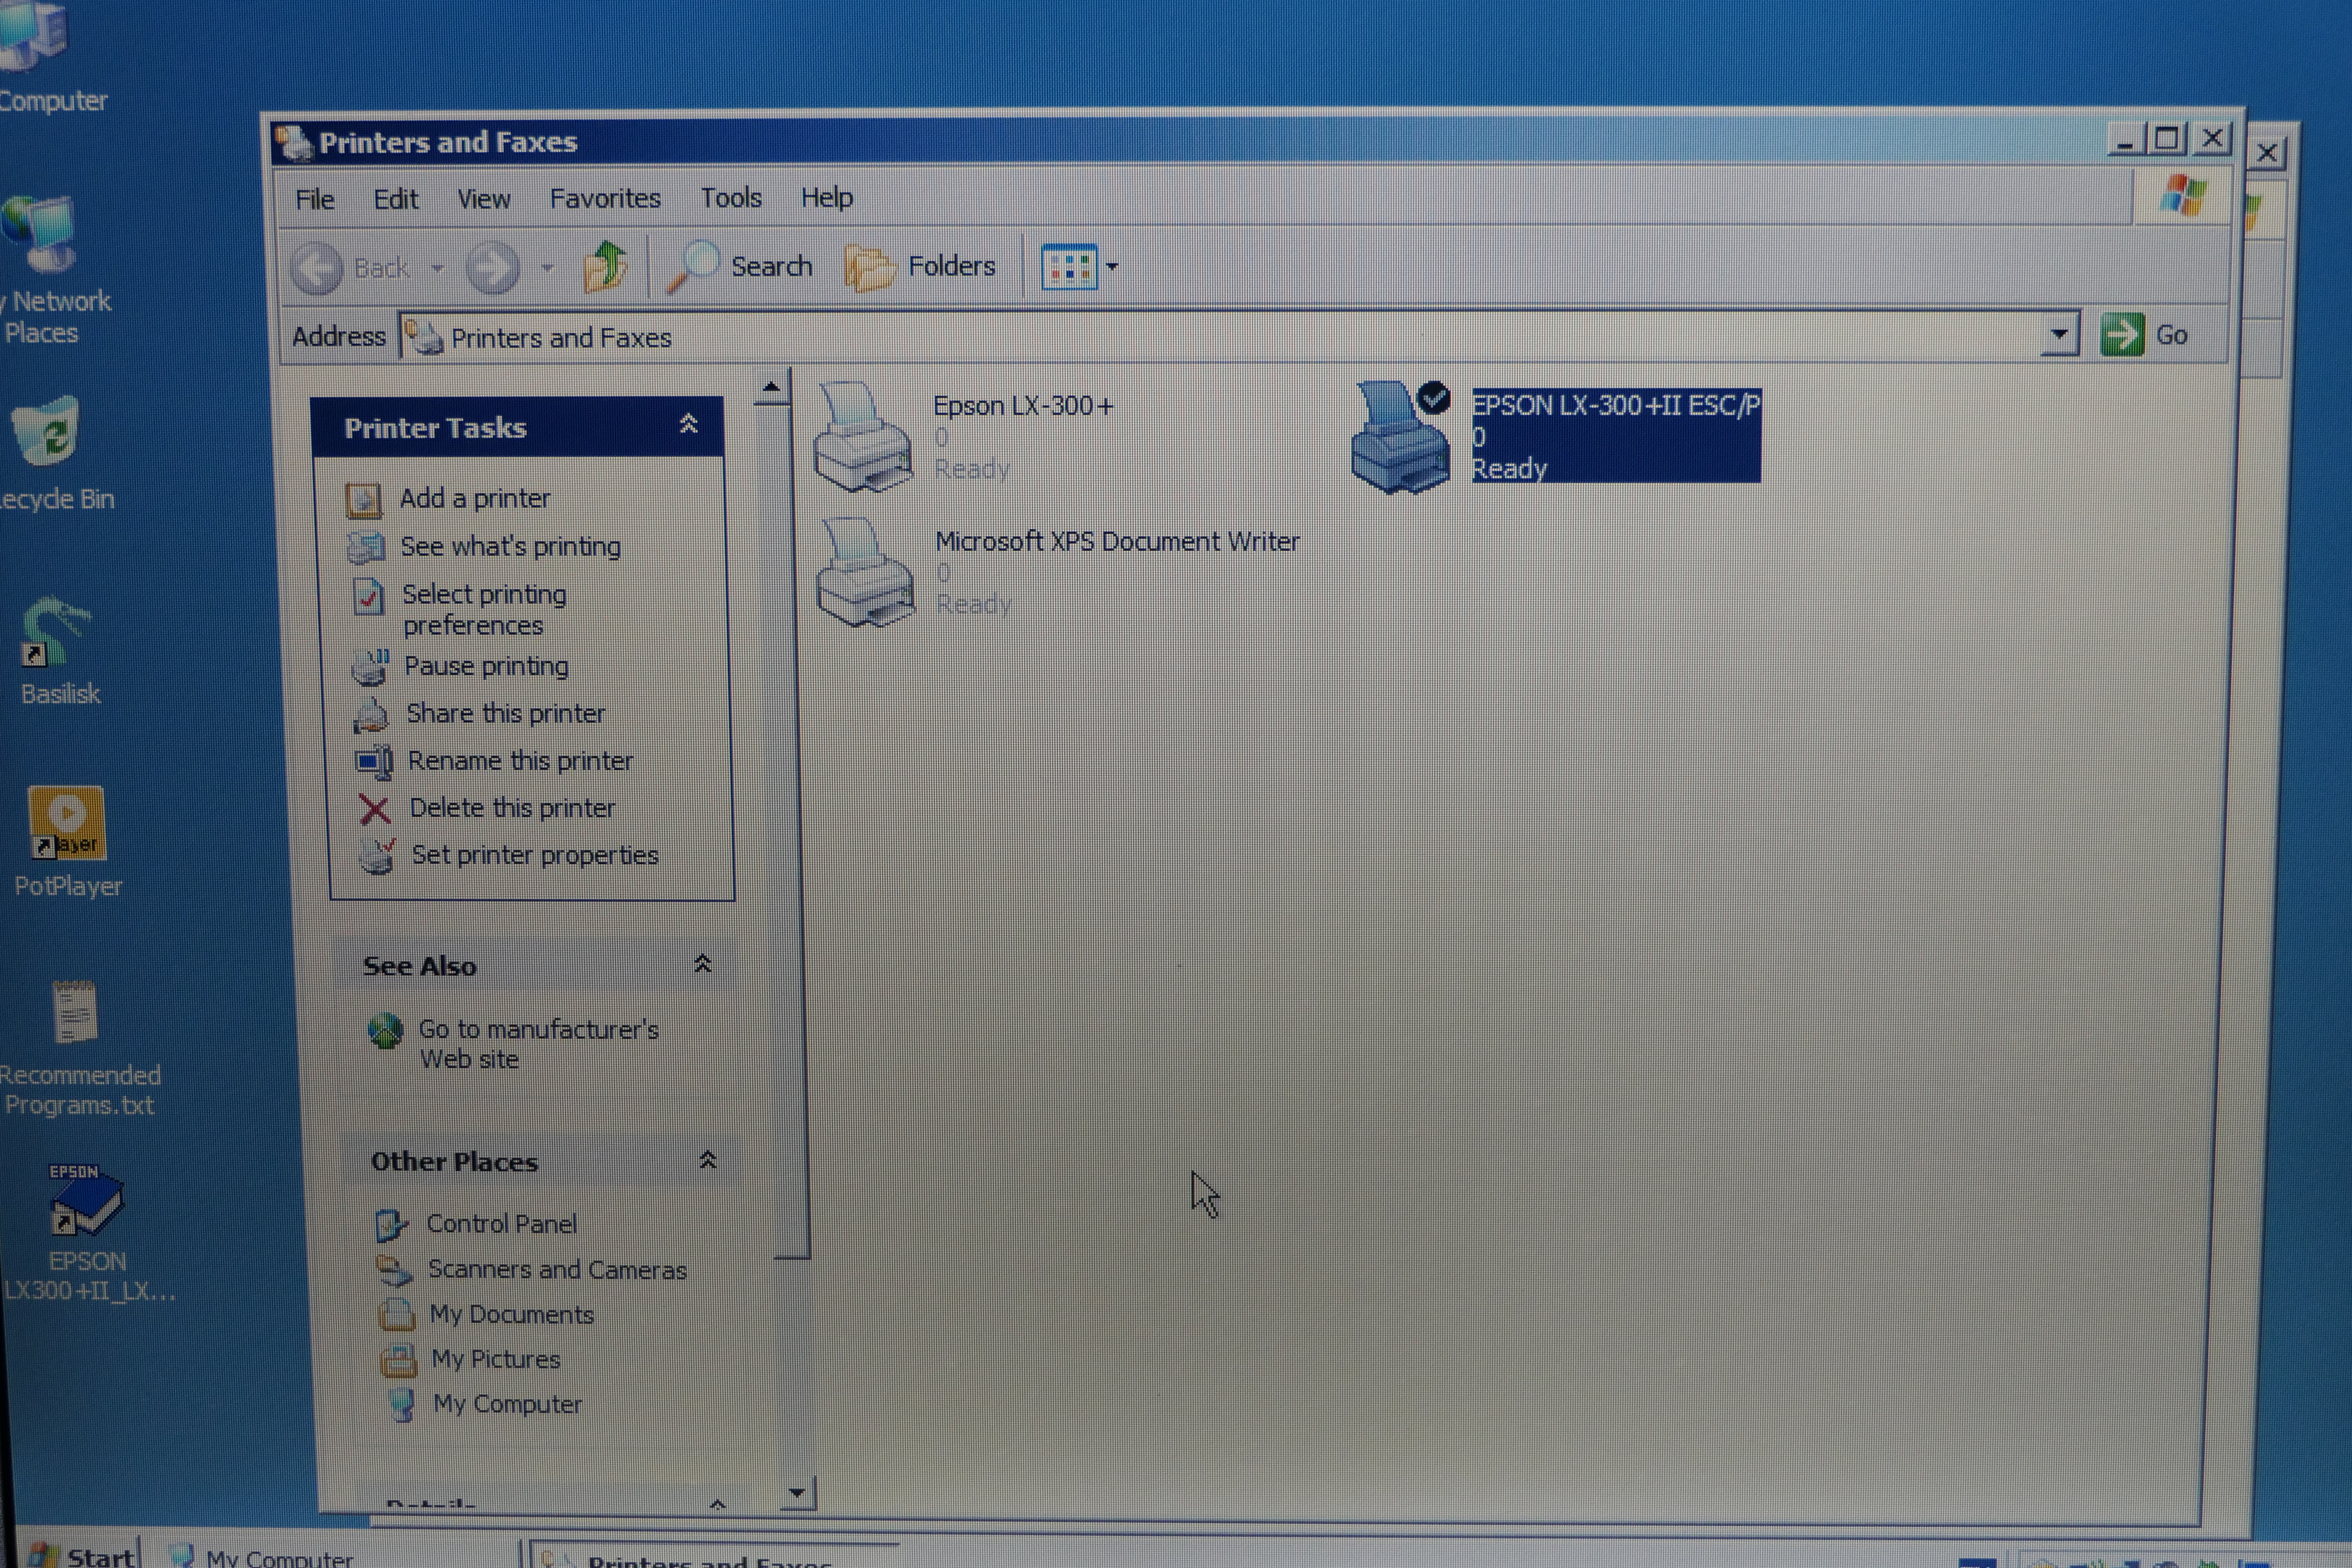This screenshot has width=2352, height=1568.
Task: Click the Up folder toolbar icon
Action: pyautogui.click(x=605, y=267)
